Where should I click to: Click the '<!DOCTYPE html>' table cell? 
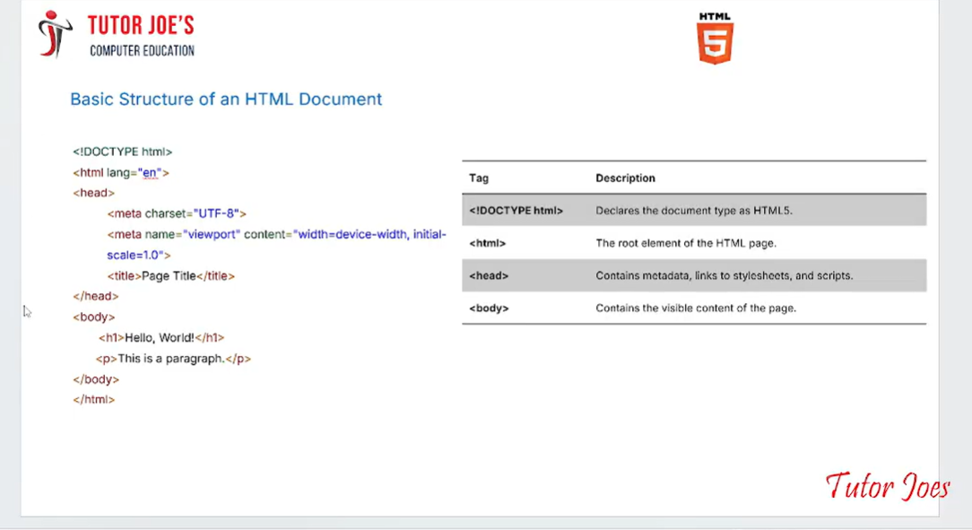click(x=516, y=211)
